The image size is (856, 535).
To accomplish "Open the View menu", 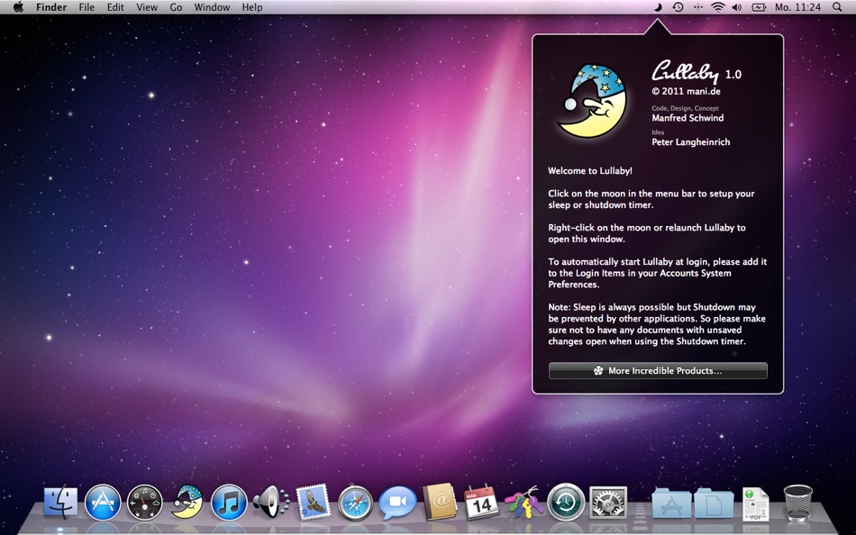I will point(147,7).
